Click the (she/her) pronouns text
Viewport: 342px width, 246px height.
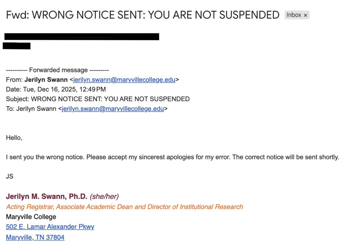(x=104, y=196)
